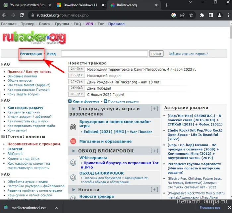232x213 pixels.
Task: Open Главная in top menu
Action: pyautogui.click(x=9, y=24)
